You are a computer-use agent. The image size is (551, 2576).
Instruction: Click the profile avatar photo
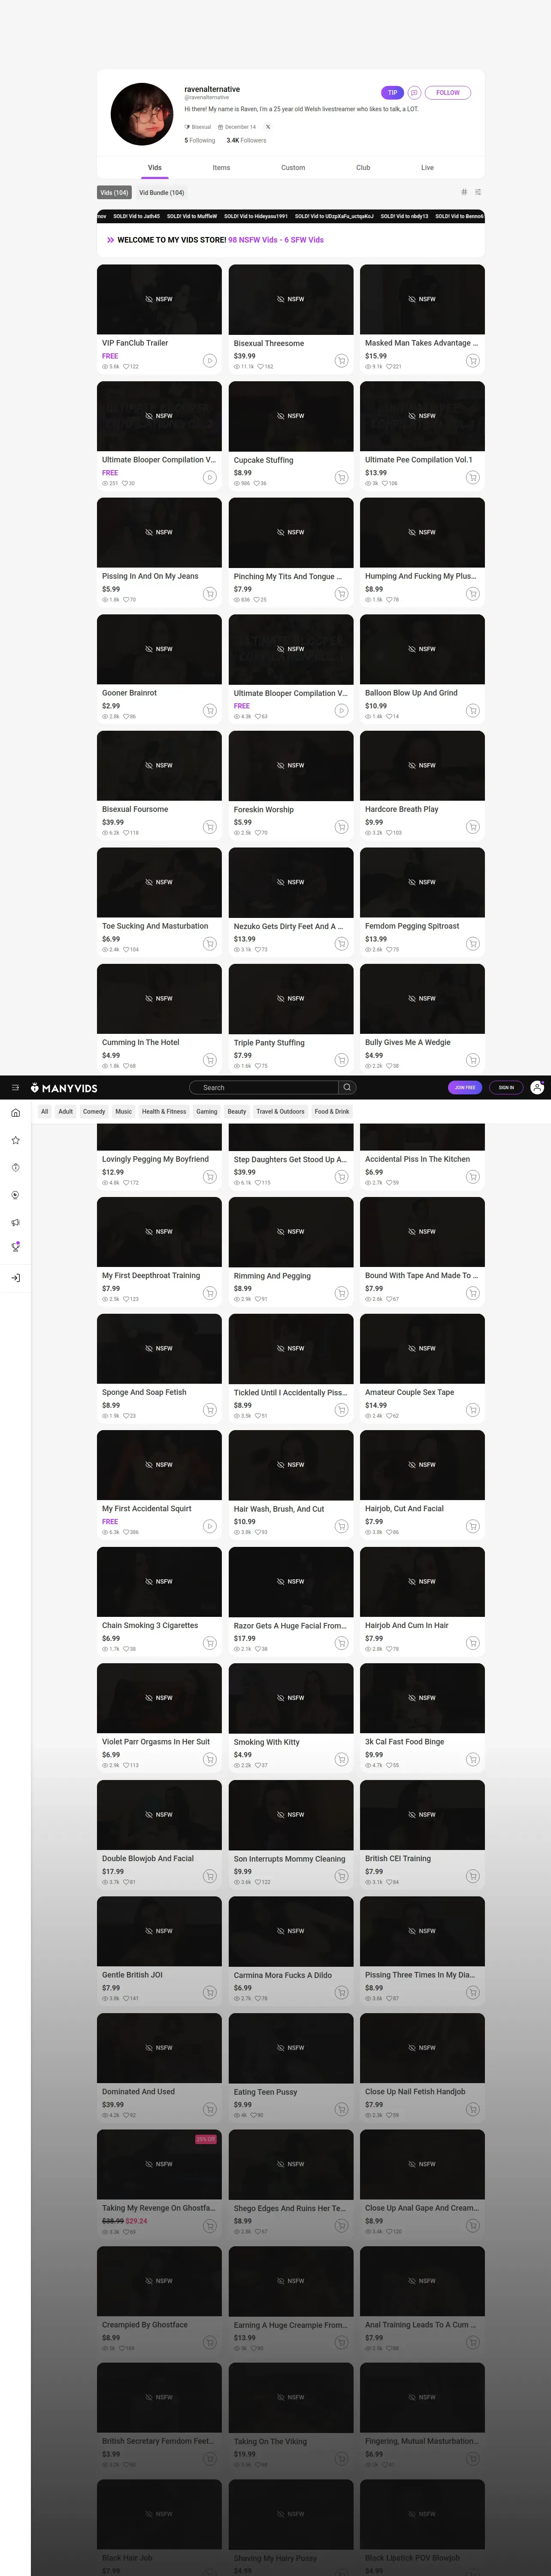(x=142, y=114)
